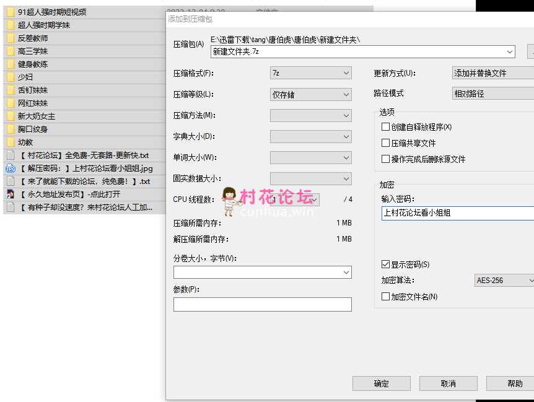534x402 pixels.
Task: Click the 确定 button
Action: pyautogui.click(x=382, y=383)
